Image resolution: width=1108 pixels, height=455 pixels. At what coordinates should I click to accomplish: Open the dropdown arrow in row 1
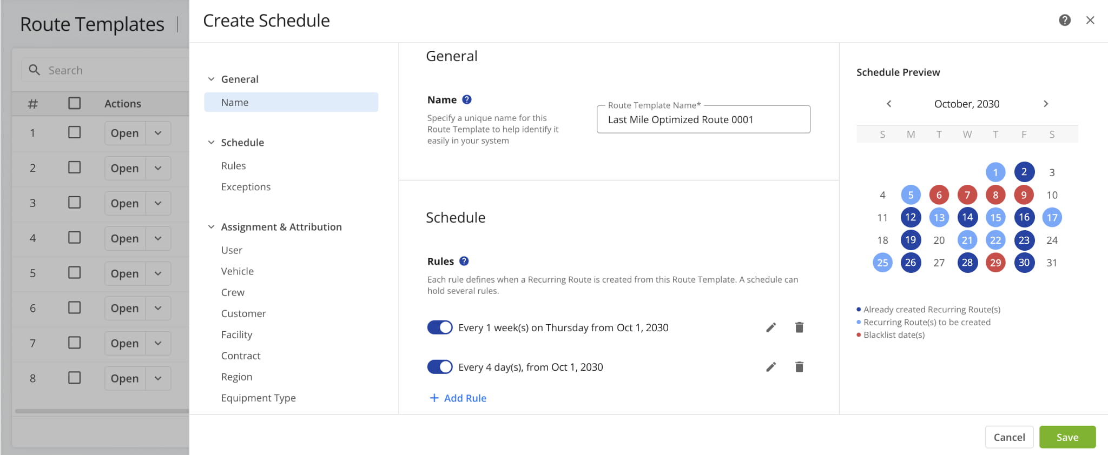[x=158, y=133]
